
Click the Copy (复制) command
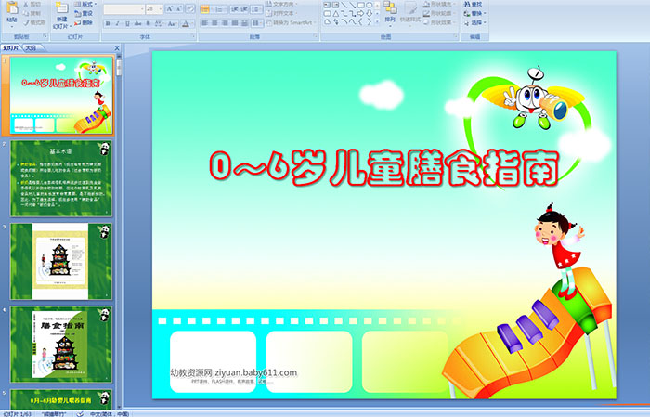(32, 13)
